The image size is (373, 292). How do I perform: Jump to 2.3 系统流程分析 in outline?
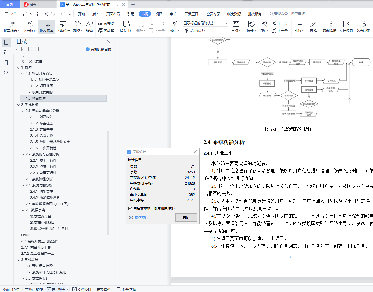[39, 179]
